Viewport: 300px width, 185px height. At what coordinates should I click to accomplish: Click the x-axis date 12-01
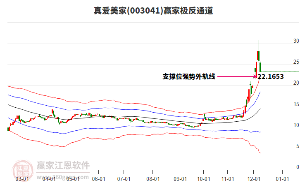pos(254,179)
